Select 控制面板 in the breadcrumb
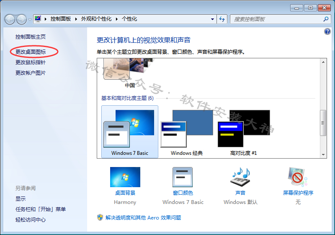This screenshot has width=335, height=235. 61,19
